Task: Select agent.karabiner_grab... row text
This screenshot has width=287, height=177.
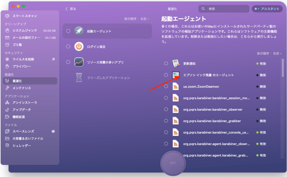Action: [215, 156]
